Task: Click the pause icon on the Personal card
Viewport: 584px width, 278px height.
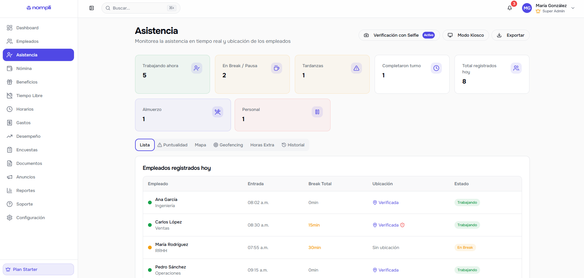Action: 317,112
